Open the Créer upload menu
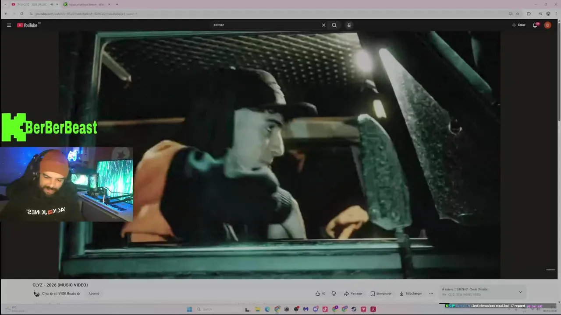Screen dimensions: 561x315 point(518,25)
